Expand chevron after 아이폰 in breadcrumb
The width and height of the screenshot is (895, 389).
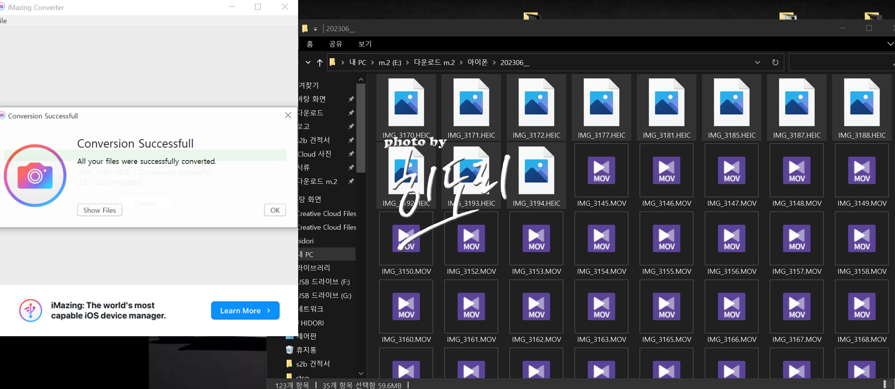point(494,62)
